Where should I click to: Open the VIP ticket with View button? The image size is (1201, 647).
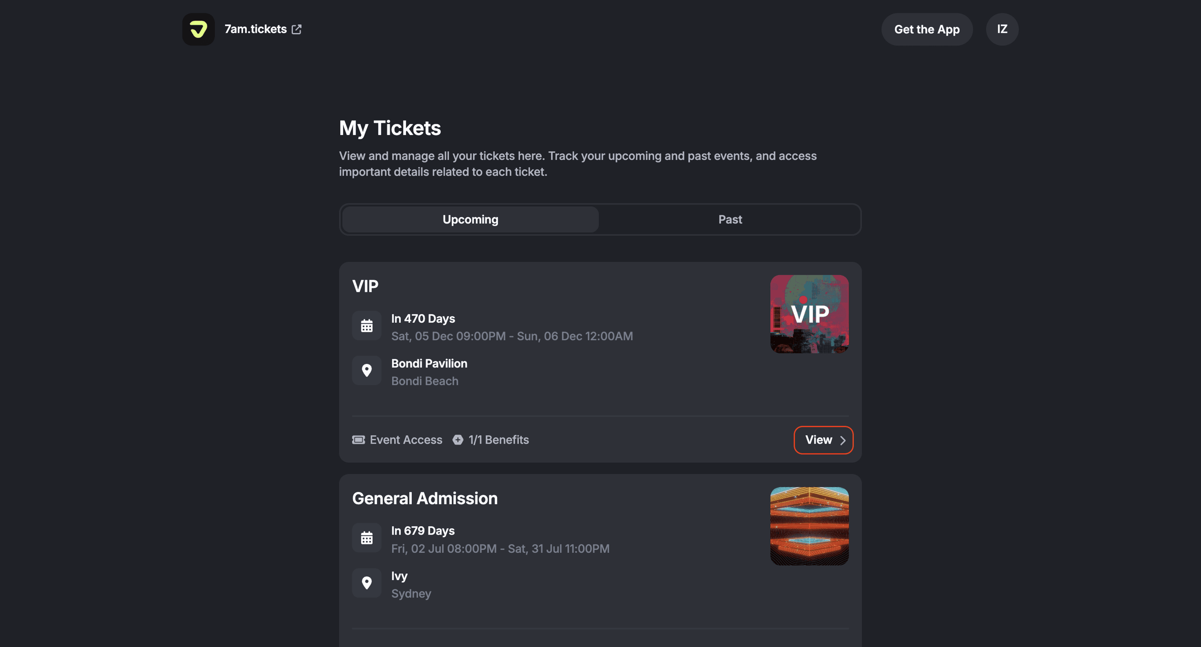(x=819, y=439)
